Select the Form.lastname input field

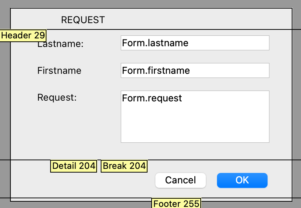tap(195, 43)
